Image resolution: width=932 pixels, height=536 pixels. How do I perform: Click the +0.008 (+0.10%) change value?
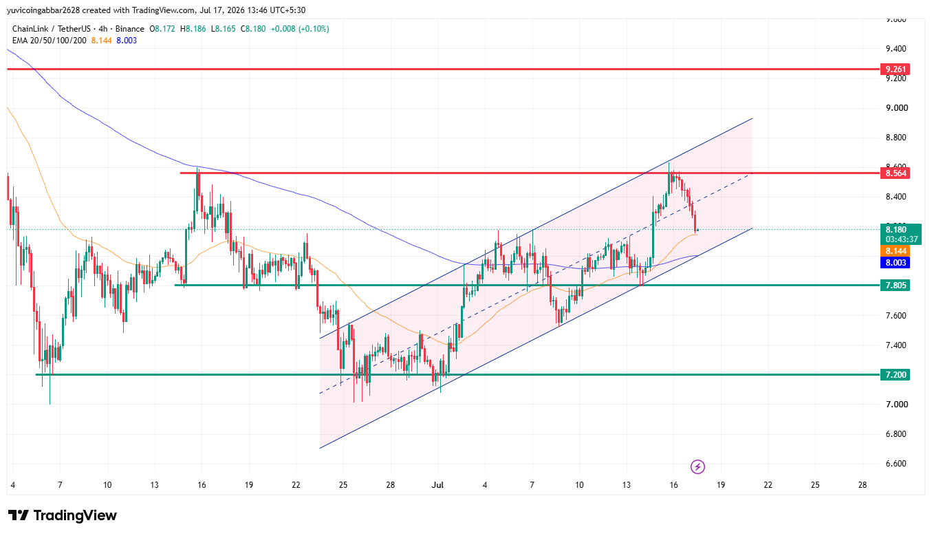click(x=301, y=29)
